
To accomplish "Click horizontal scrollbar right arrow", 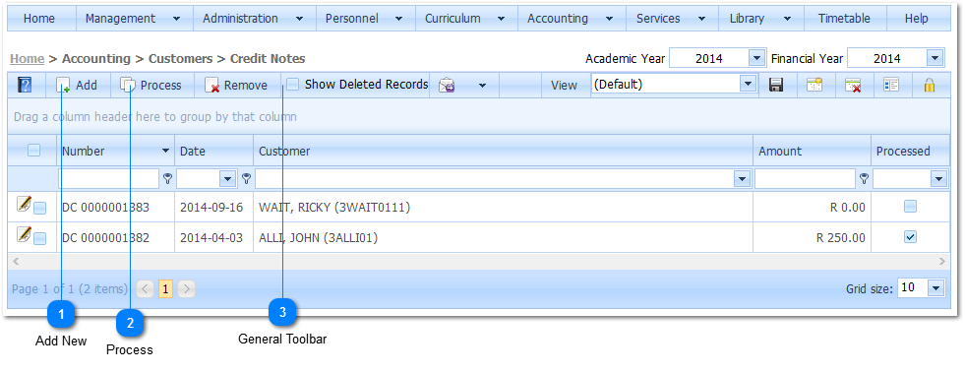I will pos(942,262).
